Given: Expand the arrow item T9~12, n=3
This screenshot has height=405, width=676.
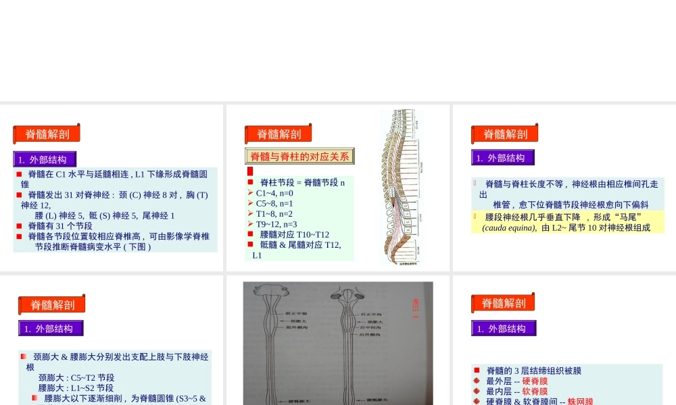Looking at the screenshot, I should pos(250,223).
